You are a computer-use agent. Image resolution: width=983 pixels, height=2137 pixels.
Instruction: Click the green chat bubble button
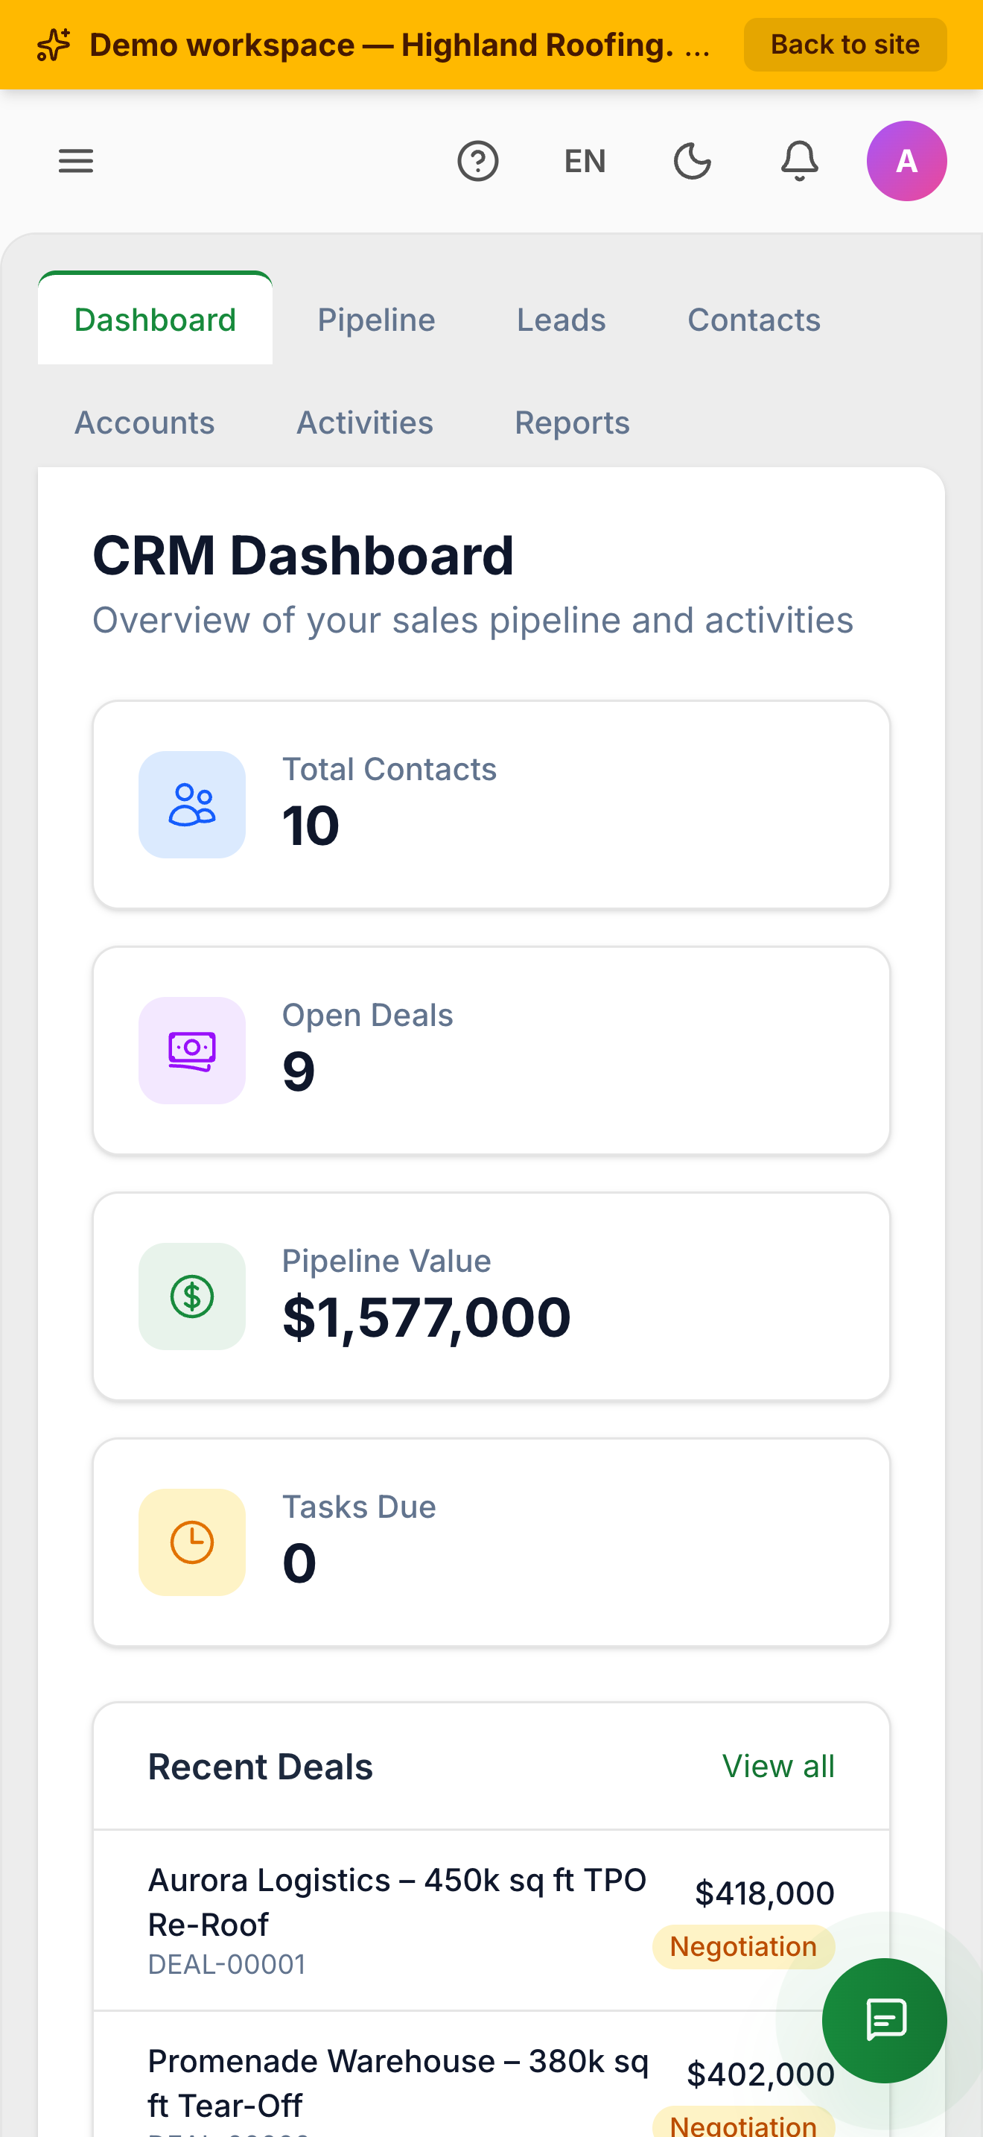point(885,2020)
